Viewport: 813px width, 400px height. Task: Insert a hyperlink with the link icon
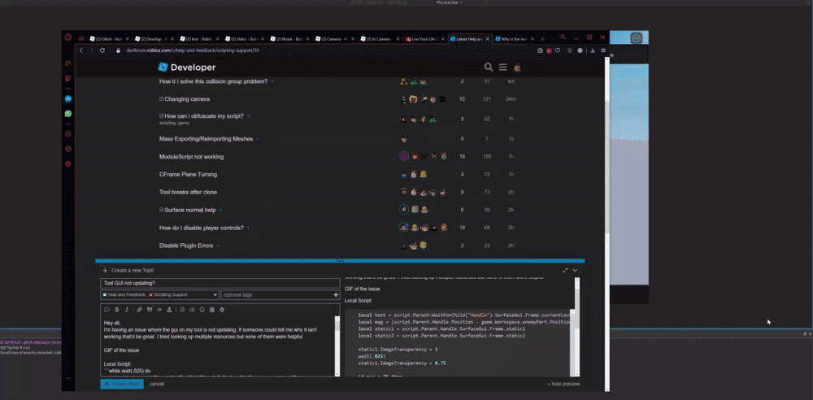pyautogui.click(x=140, y=310)
